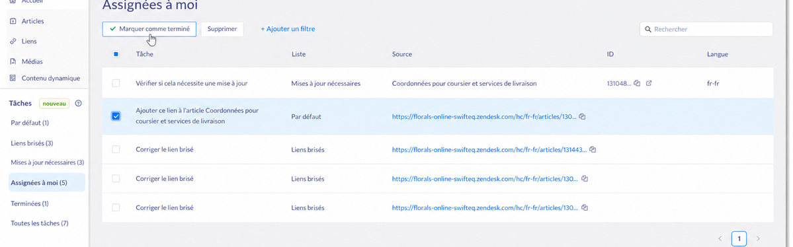Click the nouveau badge next to Tâches
793x247 pixels.
[x=54, y=104]
